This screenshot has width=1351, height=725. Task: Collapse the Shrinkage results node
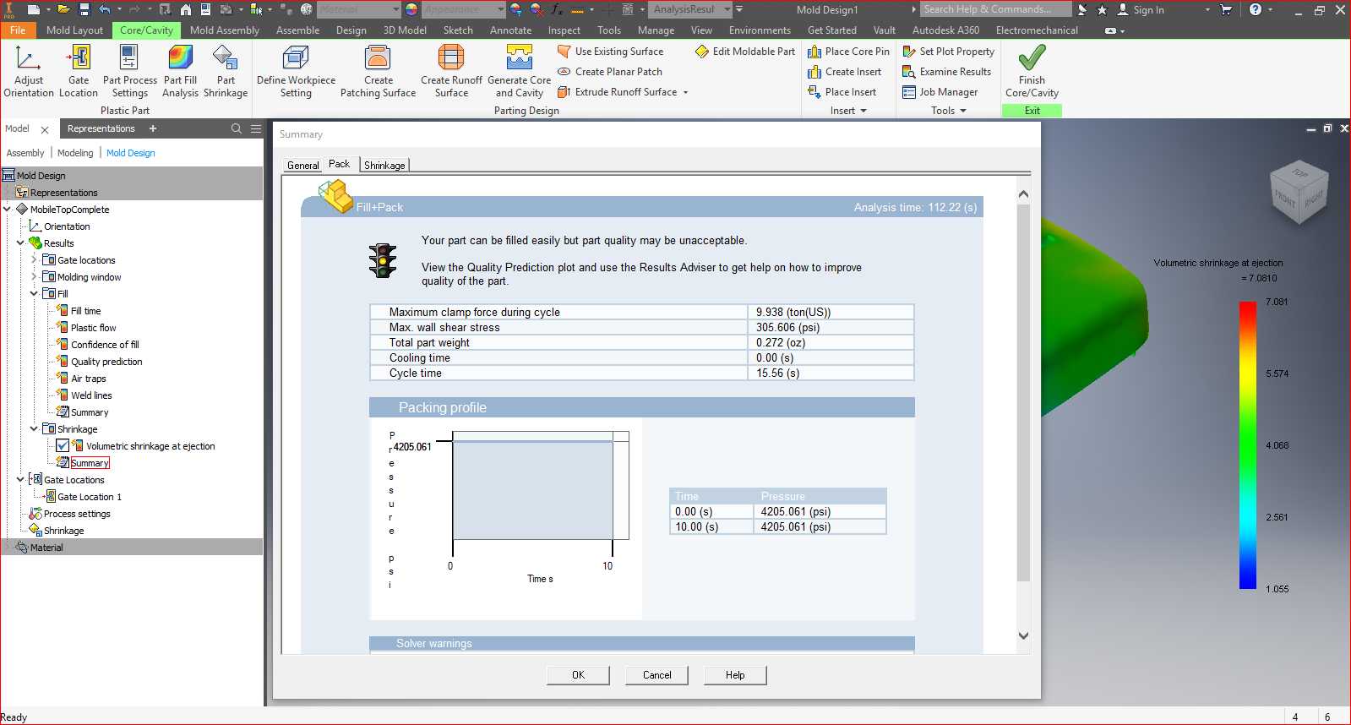click(35, 429)
